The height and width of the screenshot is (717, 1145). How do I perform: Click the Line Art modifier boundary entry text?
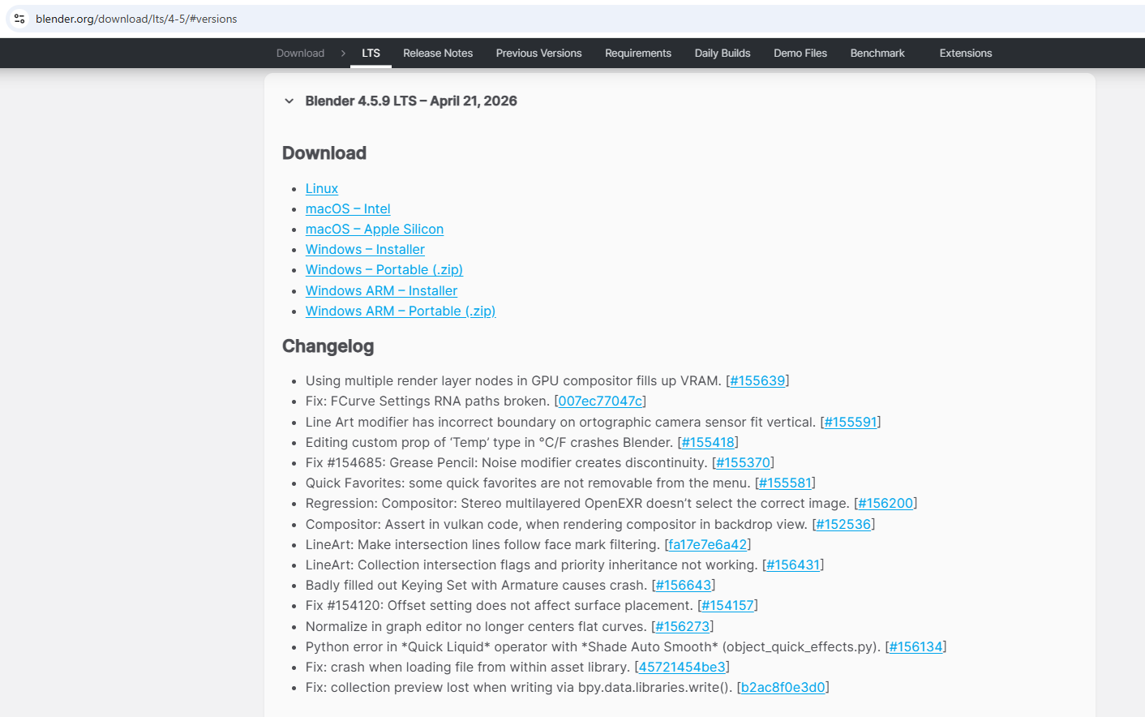560,423
